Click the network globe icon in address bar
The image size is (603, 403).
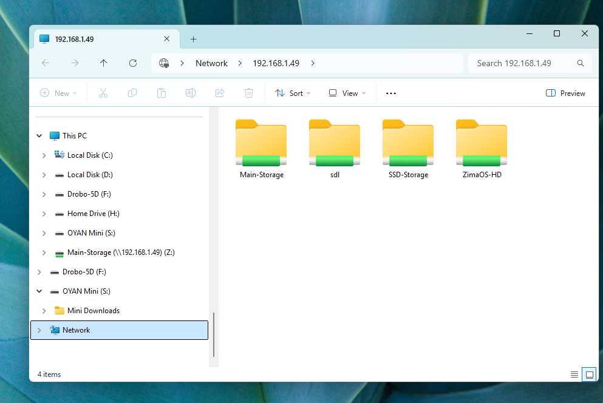(164, 63)
